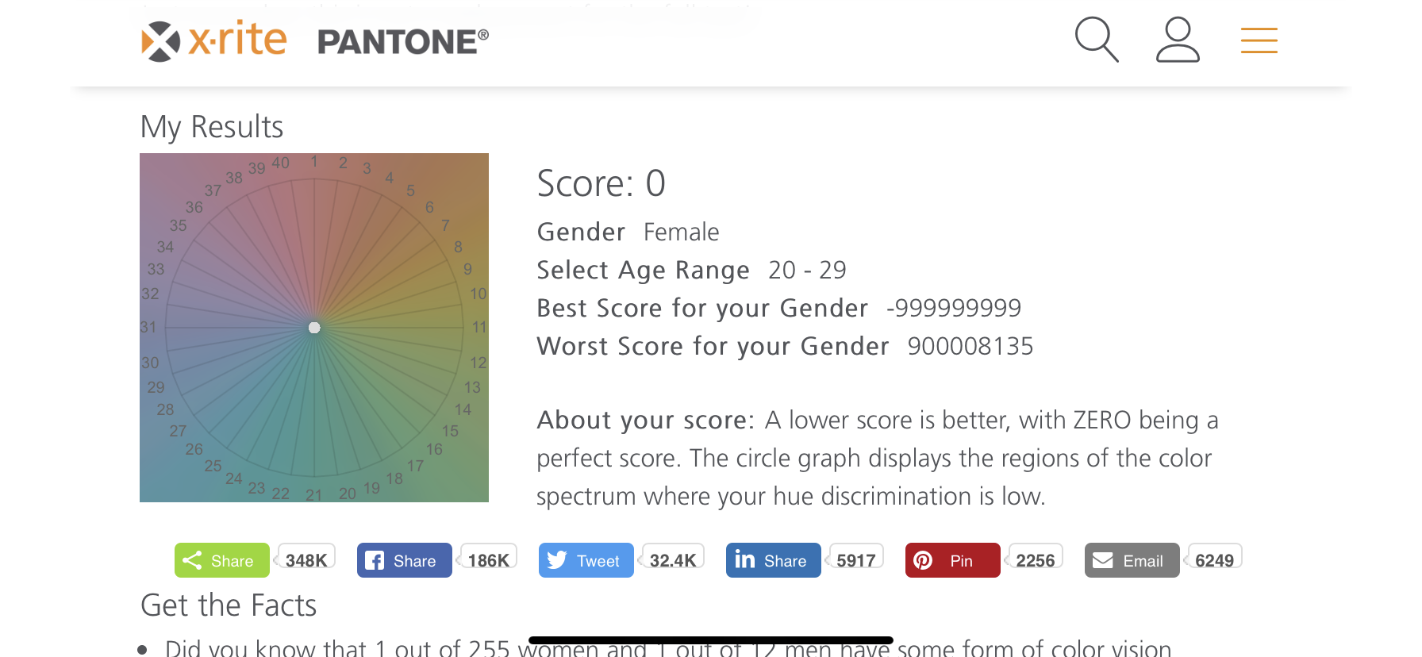1422x657 pixels.
Task: Share results on LinkedIn
Action: tap(774, 560)
